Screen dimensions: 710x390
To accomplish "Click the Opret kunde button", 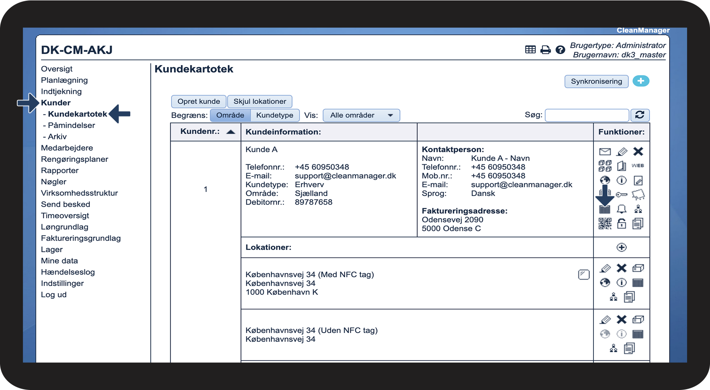I will click(x=198, y=102).
